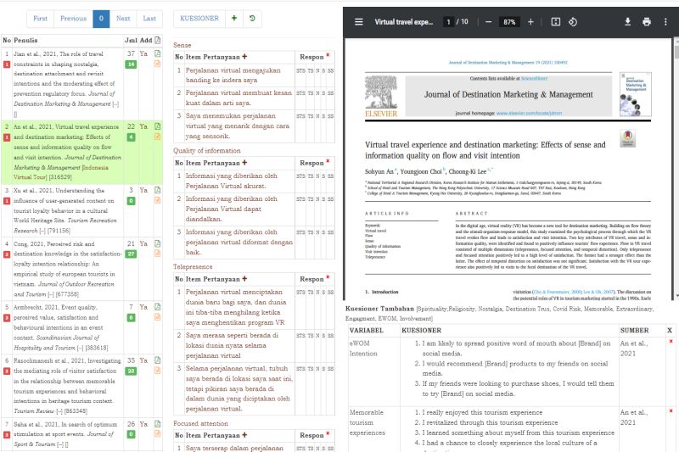Open the KUESIONER tab

[199, 18]
